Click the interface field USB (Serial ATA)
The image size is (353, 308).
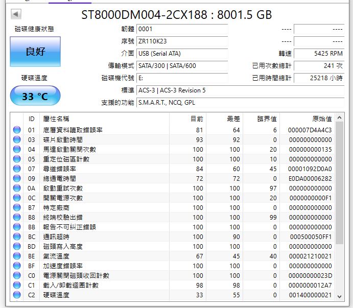[182, 54]
